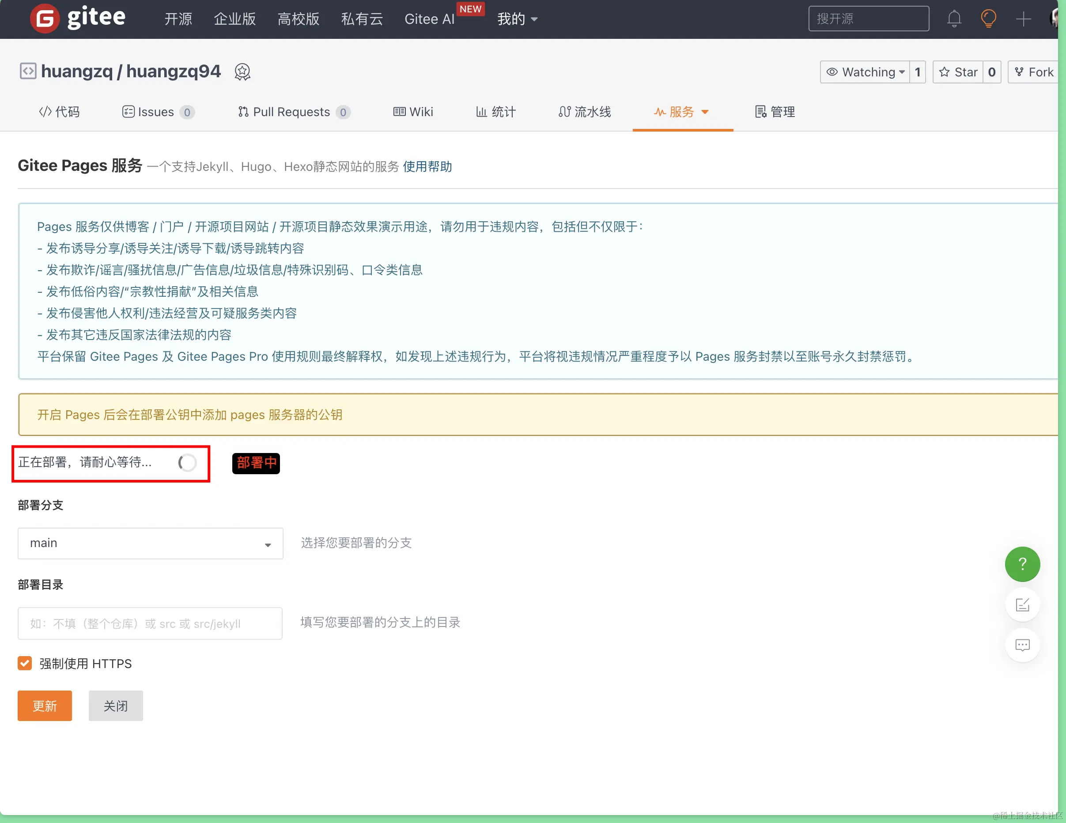Click the deployment loading spinner

point(187,462)
